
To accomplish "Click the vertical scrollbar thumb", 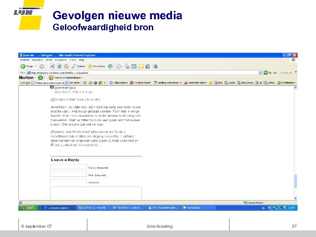I will 295,181.
